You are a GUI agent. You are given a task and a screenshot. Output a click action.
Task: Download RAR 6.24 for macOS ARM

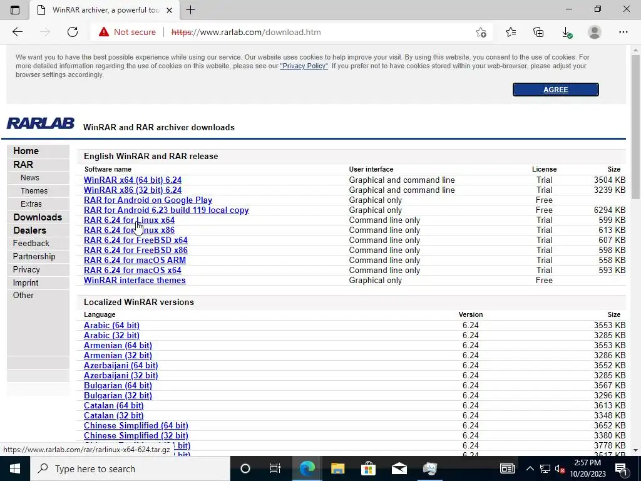135,260
